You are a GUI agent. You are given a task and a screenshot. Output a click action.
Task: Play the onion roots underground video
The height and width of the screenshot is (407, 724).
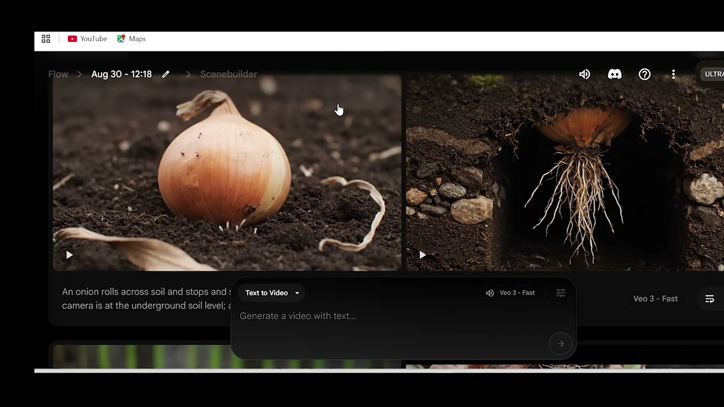[423, 255]
